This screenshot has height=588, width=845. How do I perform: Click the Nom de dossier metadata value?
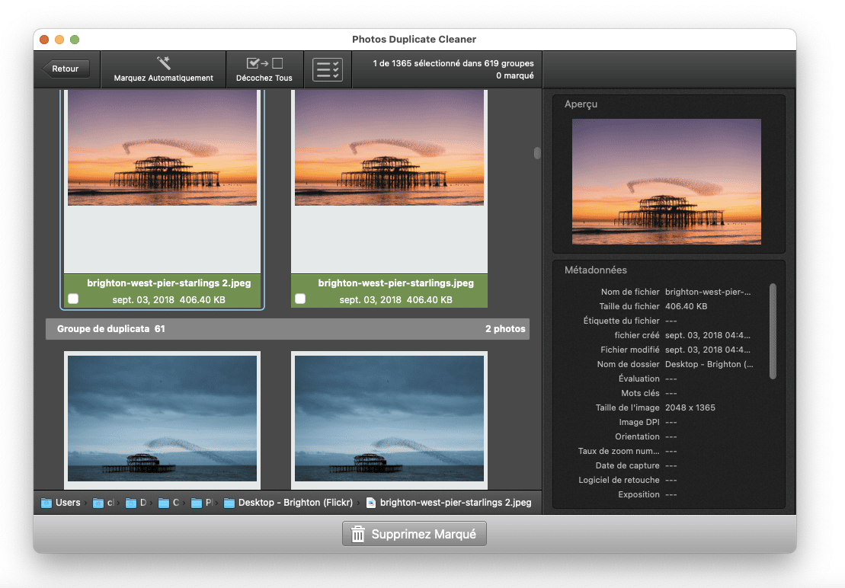click(x=709, y=364)
